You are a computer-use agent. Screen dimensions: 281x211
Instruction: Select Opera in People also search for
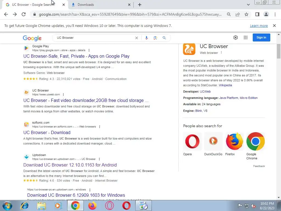point(192,144)
